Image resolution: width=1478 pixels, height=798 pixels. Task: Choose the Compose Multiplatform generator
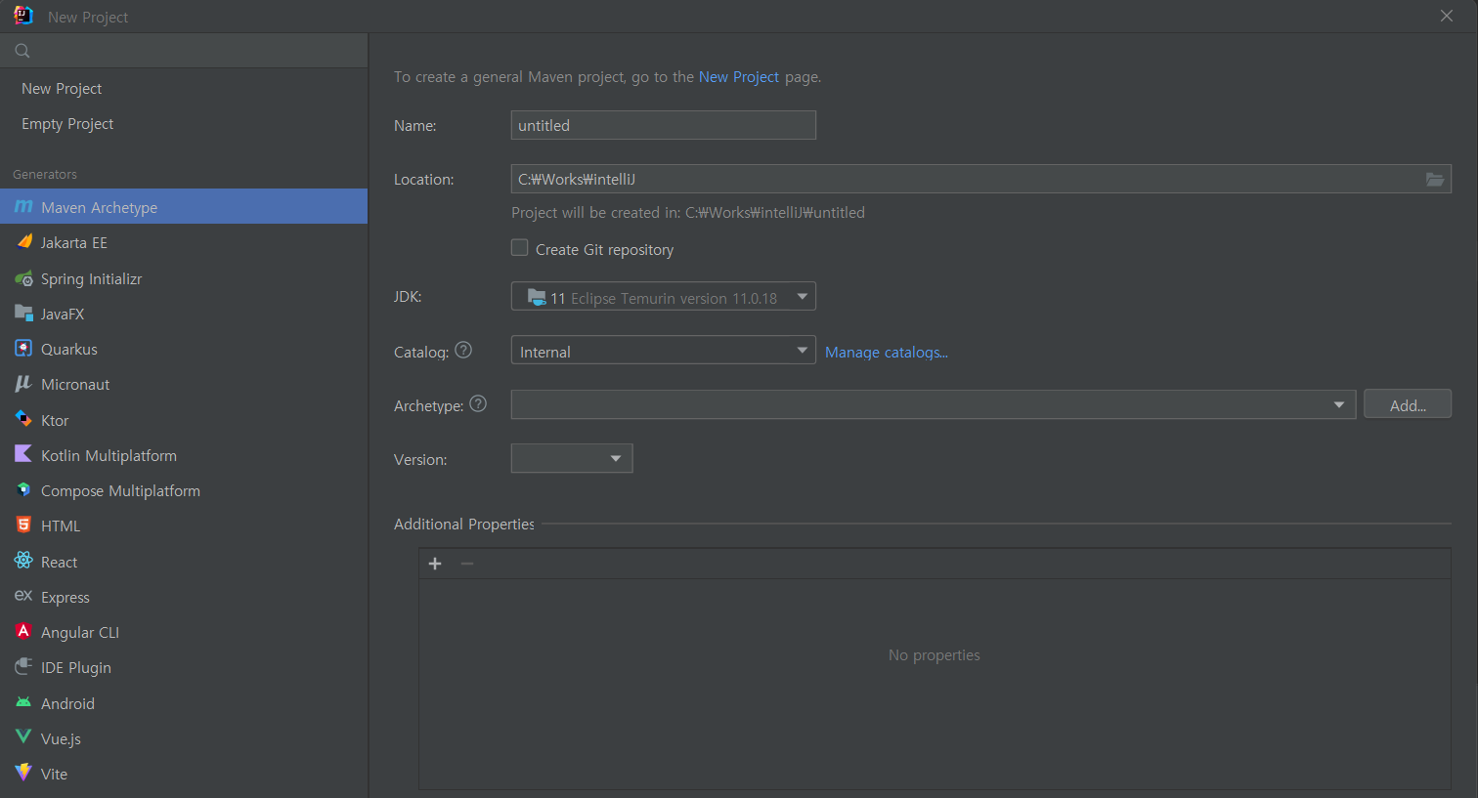point(184,490)
